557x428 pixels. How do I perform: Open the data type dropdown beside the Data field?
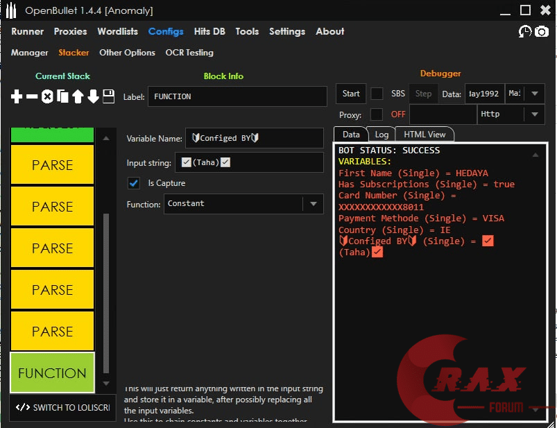coord(534,94)
